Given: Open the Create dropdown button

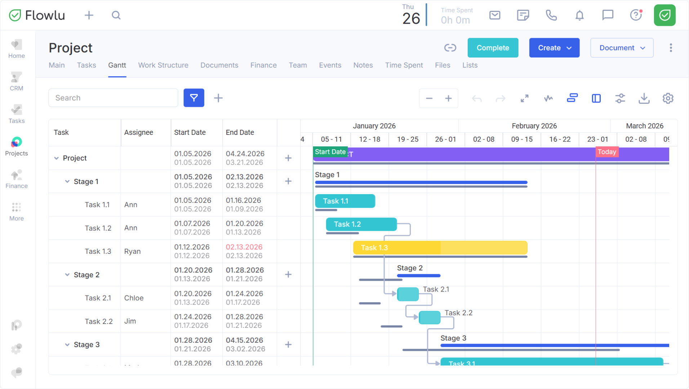Looking at the screenshot, I should point(554,48).
